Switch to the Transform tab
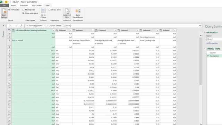The width and height of the screenshot is (222, 125). (24, 6)
